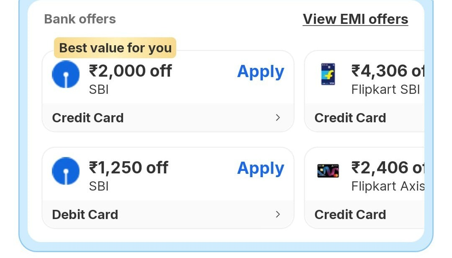Click the SBI logo on ₹2,000 offer
The width and height of the screenshot is (452, 258).
tap(66, 74)
